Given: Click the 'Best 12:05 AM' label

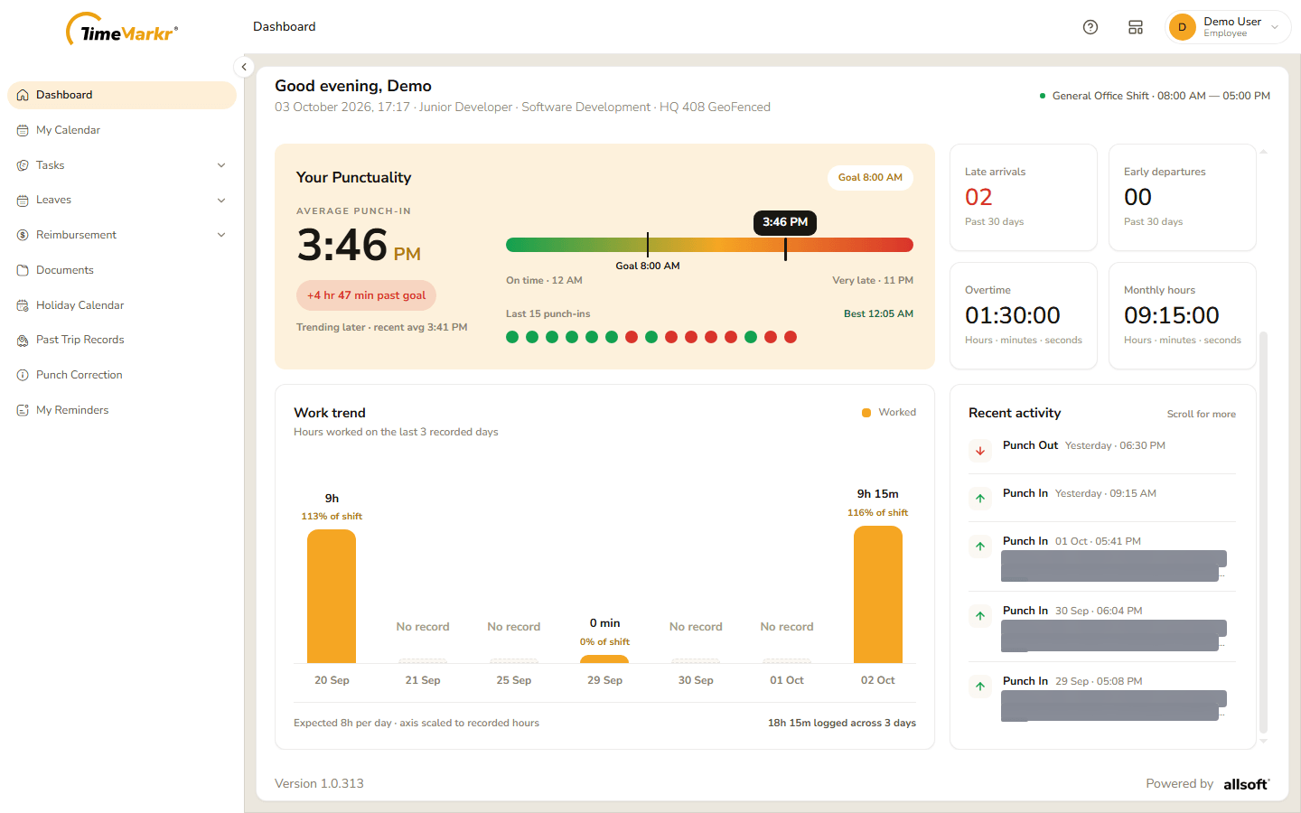Looking at the screenshot, I should (878, 314).
